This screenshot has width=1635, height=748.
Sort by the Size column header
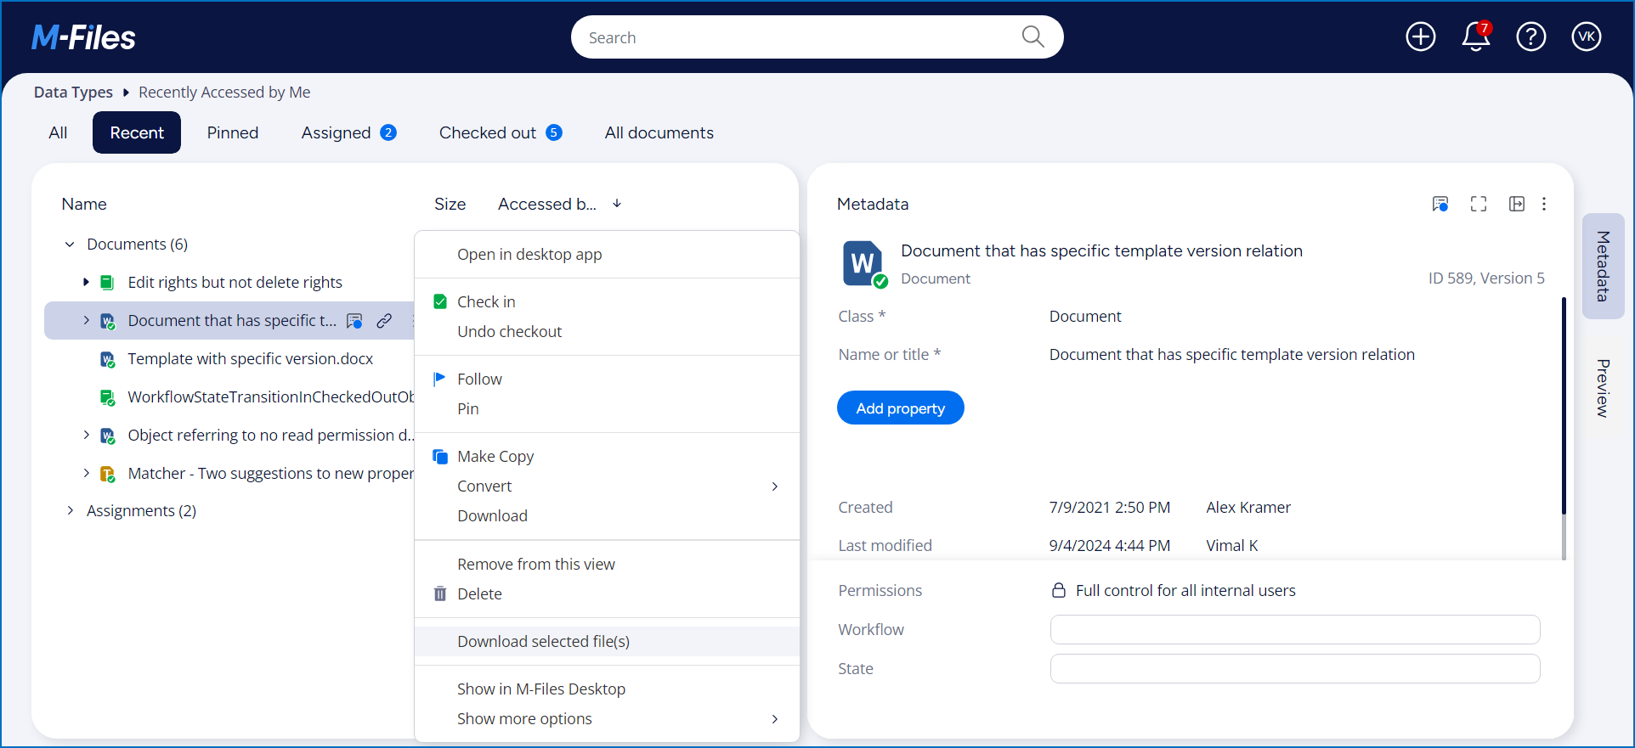pos(450,204)
